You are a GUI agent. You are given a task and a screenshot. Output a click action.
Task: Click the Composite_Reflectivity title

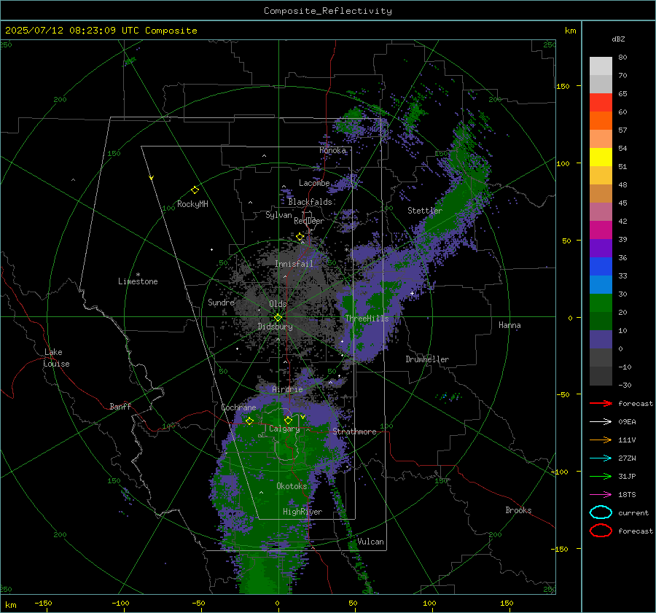pyautogui.click(x=327, y=11)
